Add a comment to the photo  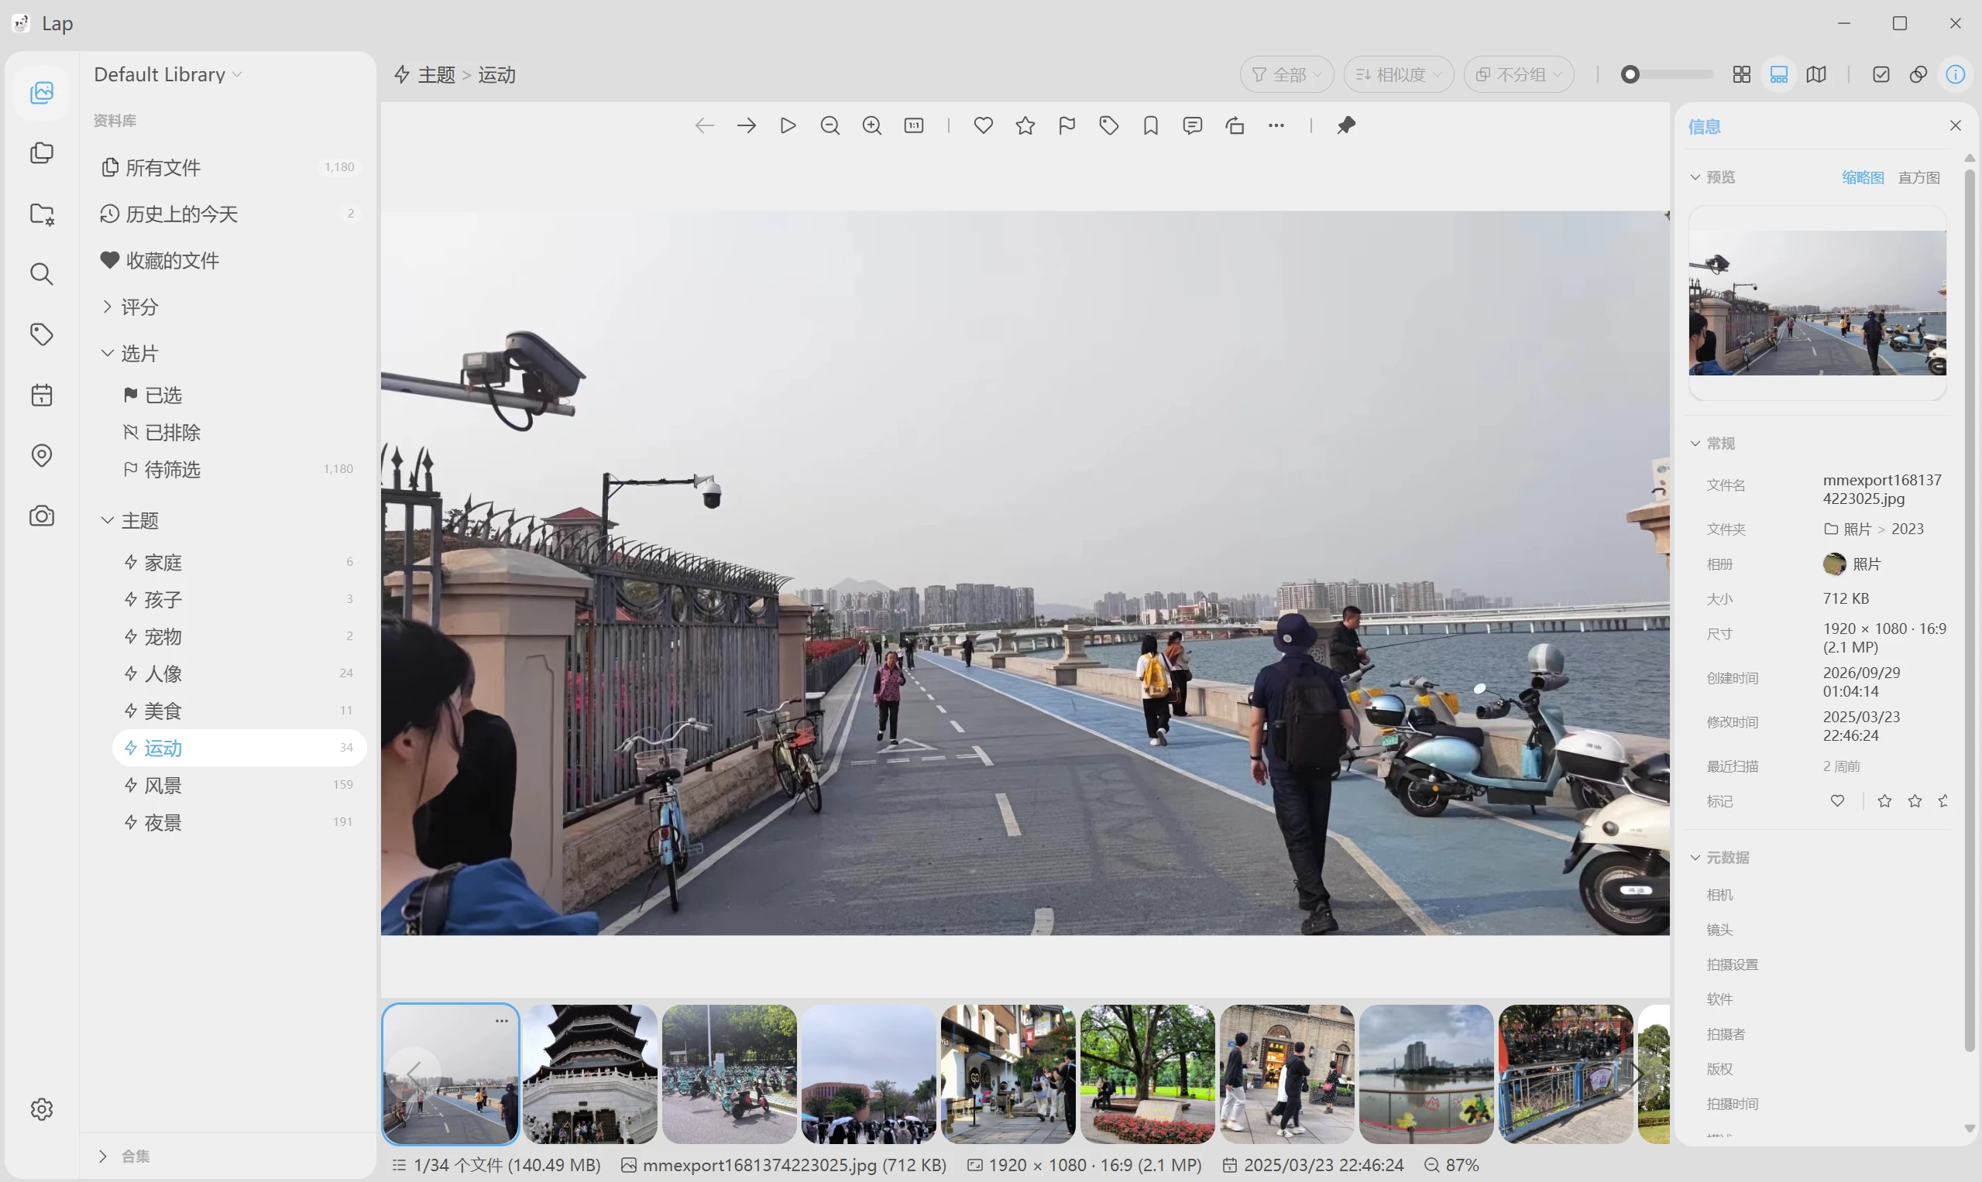pyautogui.click(x=1192, y=126)
